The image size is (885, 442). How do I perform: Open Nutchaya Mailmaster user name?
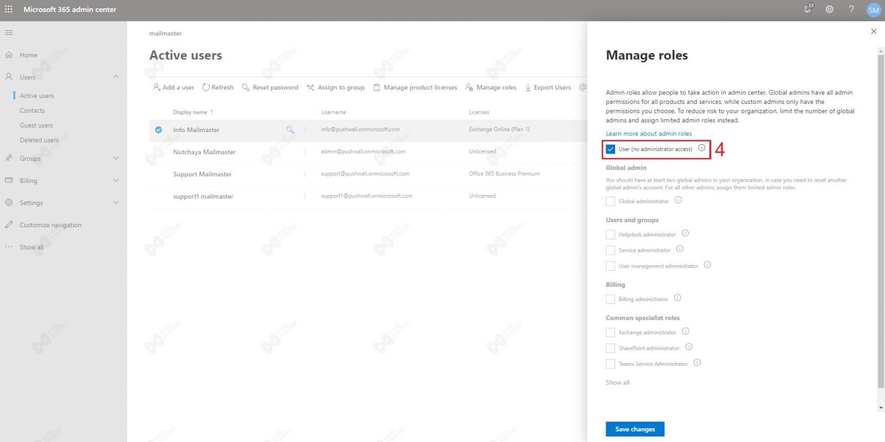tap(204, 152)
